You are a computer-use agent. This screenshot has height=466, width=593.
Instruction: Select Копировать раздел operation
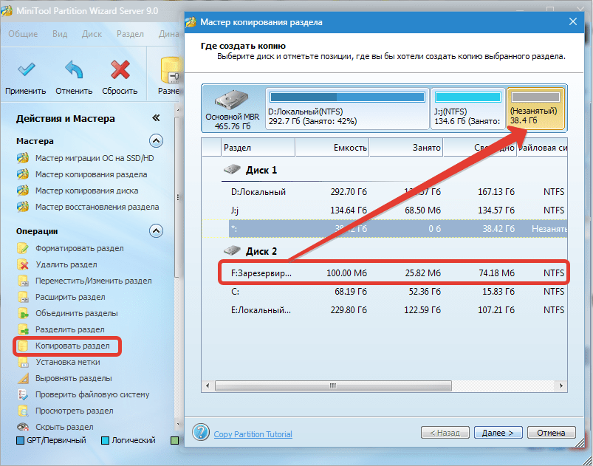[x=72, y=346]
